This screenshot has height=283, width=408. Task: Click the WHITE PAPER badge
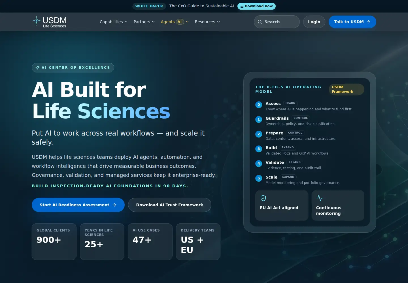click(149, 6)
